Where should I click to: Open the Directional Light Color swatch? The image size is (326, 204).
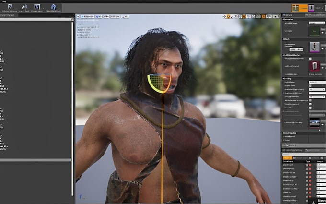(317, 93)
